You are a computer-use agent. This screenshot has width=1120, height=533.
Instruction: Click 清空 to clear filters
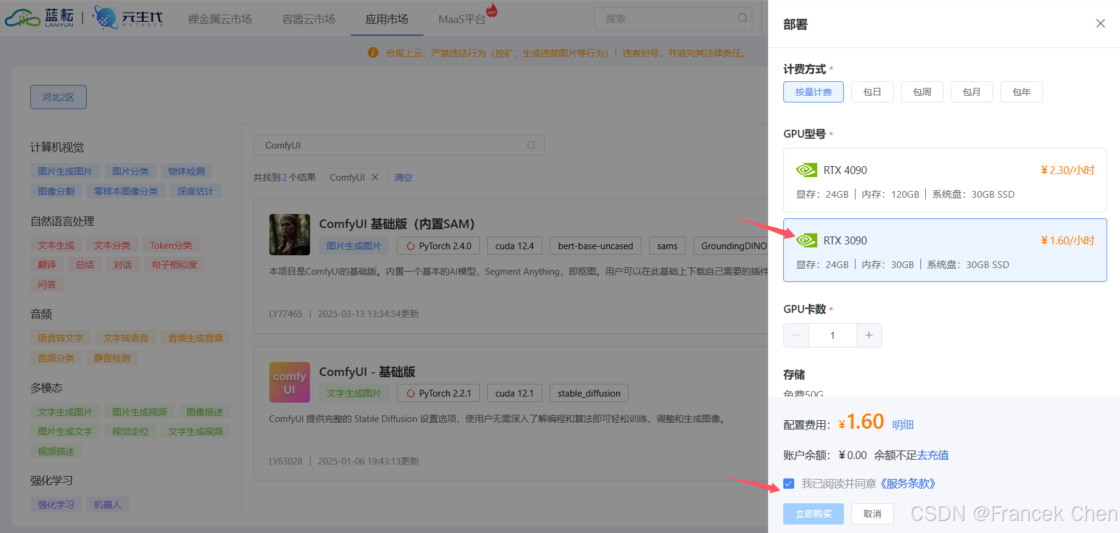click(x=403, y=178)
